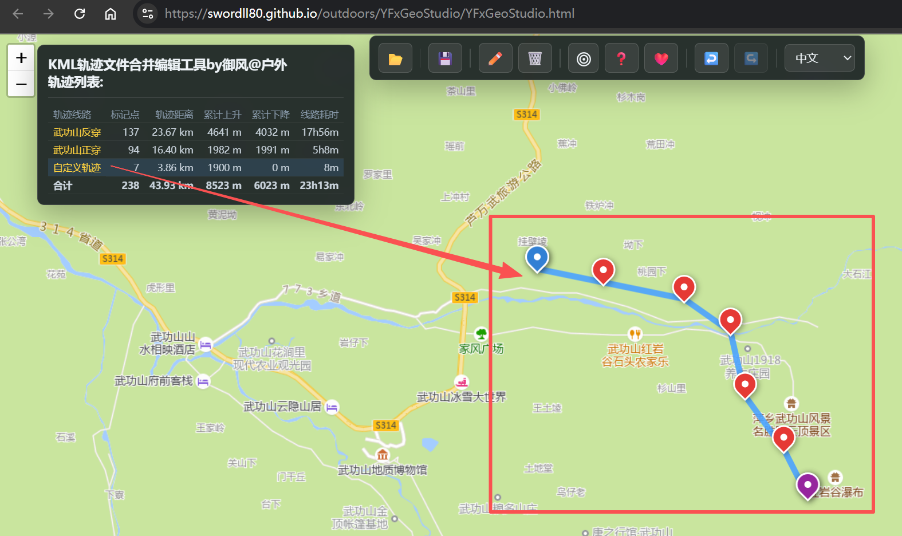
Task: Open help with red question mark
Action: (621, 58)
